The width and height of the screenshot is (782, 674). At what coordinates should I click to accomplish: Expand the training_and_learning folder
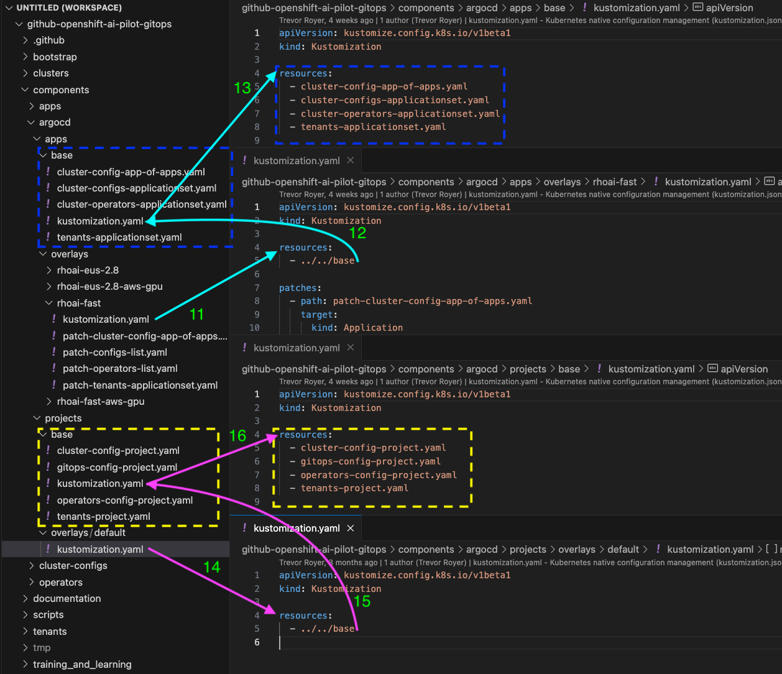pyautogui.click(x=25, y=664)
